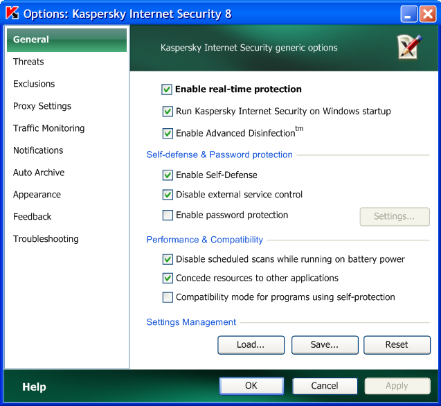Switch to the Notifications section

38,150
